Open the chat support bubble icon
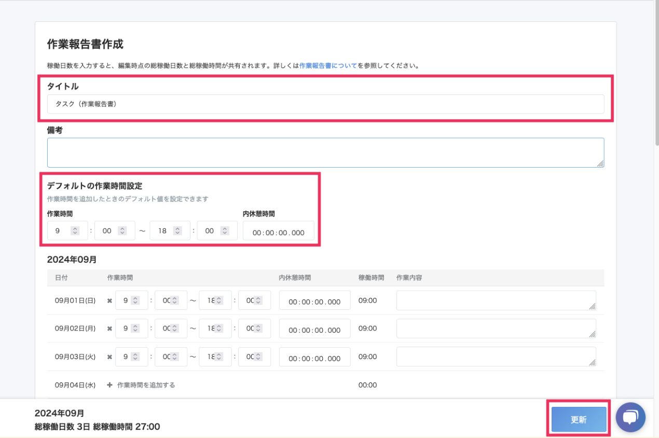This screenshot has height=438, width=659. 630,418
